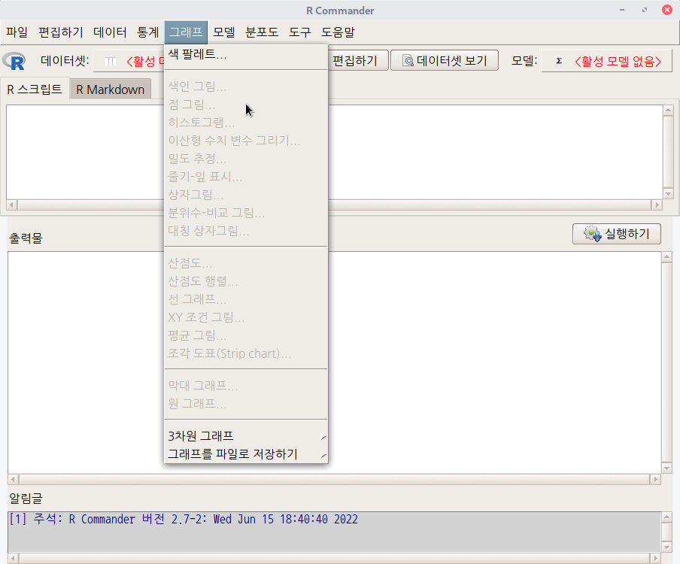Click the dataset table icon beside 데이터셋
Image resolution: width=680 pixels, height=564 pixels.
tap(111, 61)
